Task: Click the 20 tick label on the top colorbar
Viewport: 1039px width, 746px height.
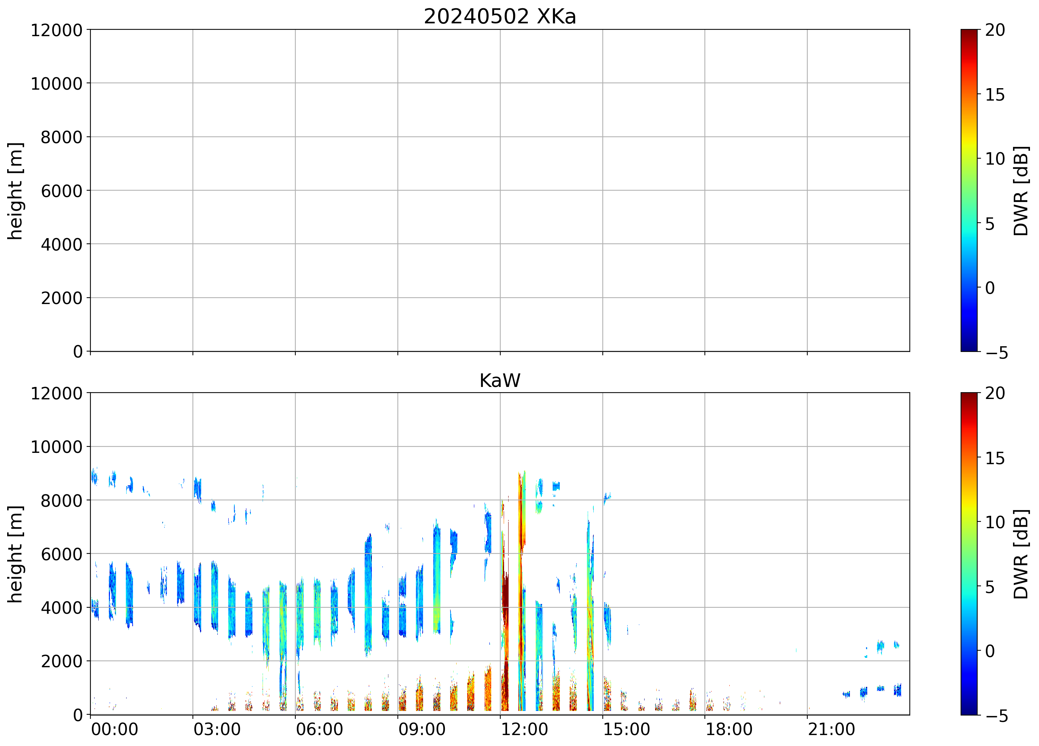Action: (995, 30)
